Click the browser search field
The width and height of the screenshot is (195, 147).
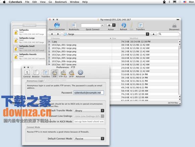169,34
